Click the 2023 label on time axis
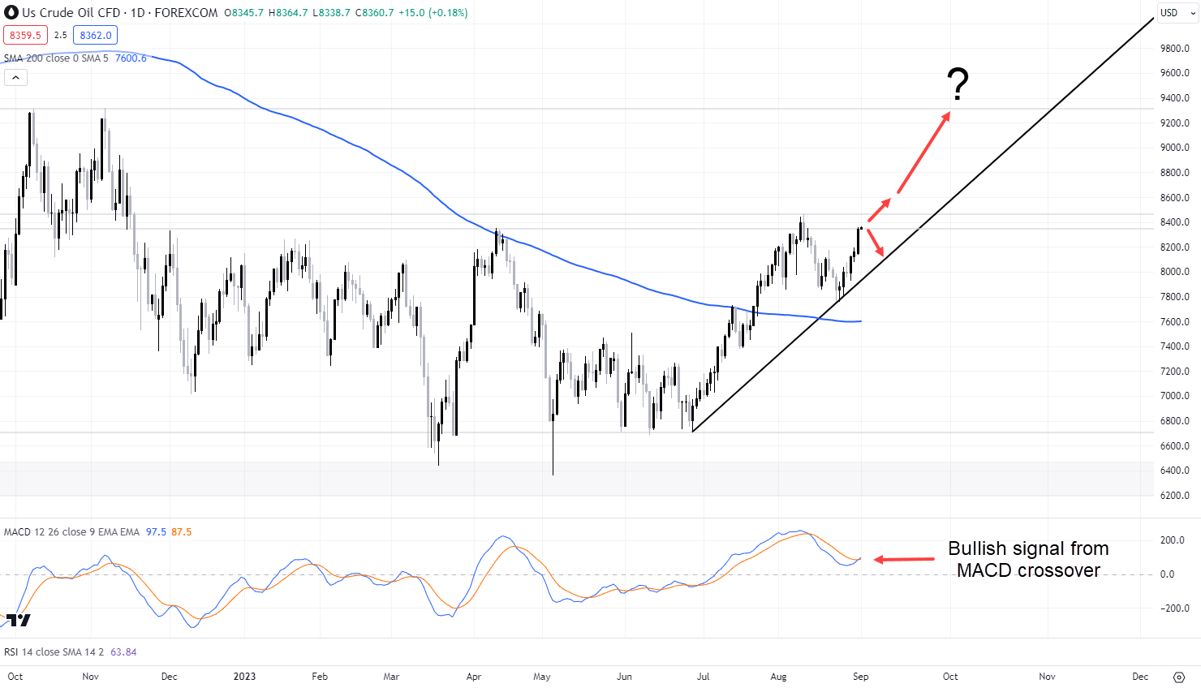Viewport: 1201px width, 688px height. pyautogui.click(x=244, y=677)
